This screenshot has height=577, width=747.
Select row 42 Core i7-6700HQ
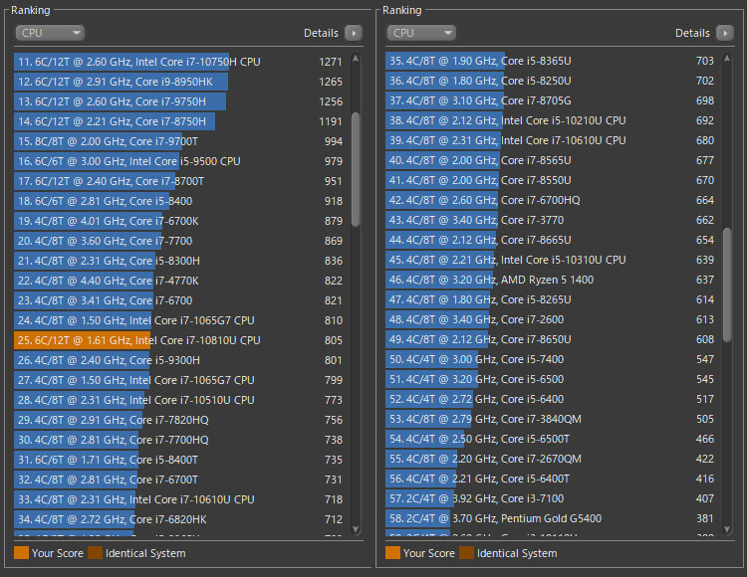(x=551, y=200)
